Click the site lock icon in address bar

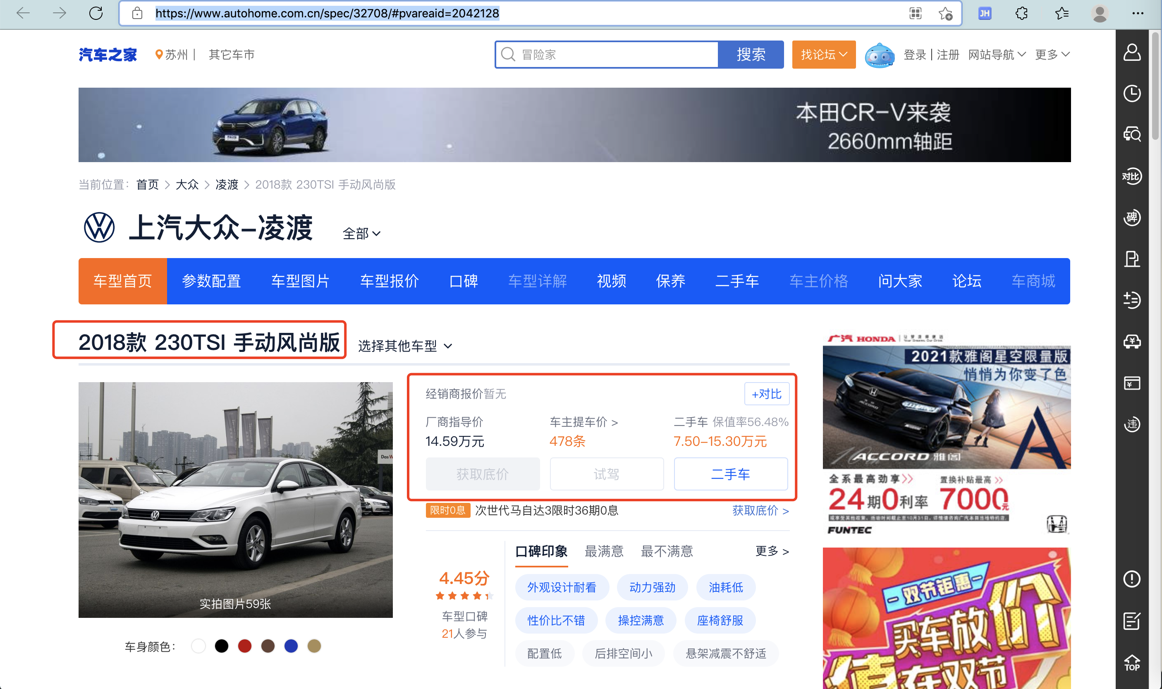pyautogui.click(x=137, y=13)
